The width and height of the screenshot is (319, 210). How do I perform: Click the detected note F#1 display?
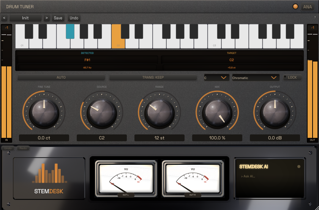coord(87,60)
